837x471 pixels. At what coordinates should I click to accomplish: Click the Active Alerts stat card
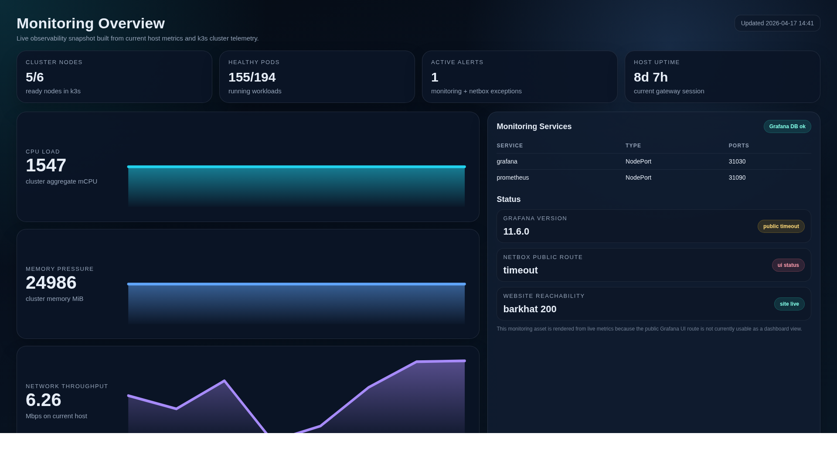[x=520, y=77]
